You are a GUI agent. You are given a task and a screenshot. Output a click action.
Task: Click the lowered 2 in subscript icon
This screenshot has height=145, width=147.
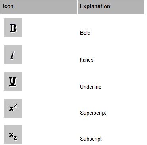tap(15, 138)
